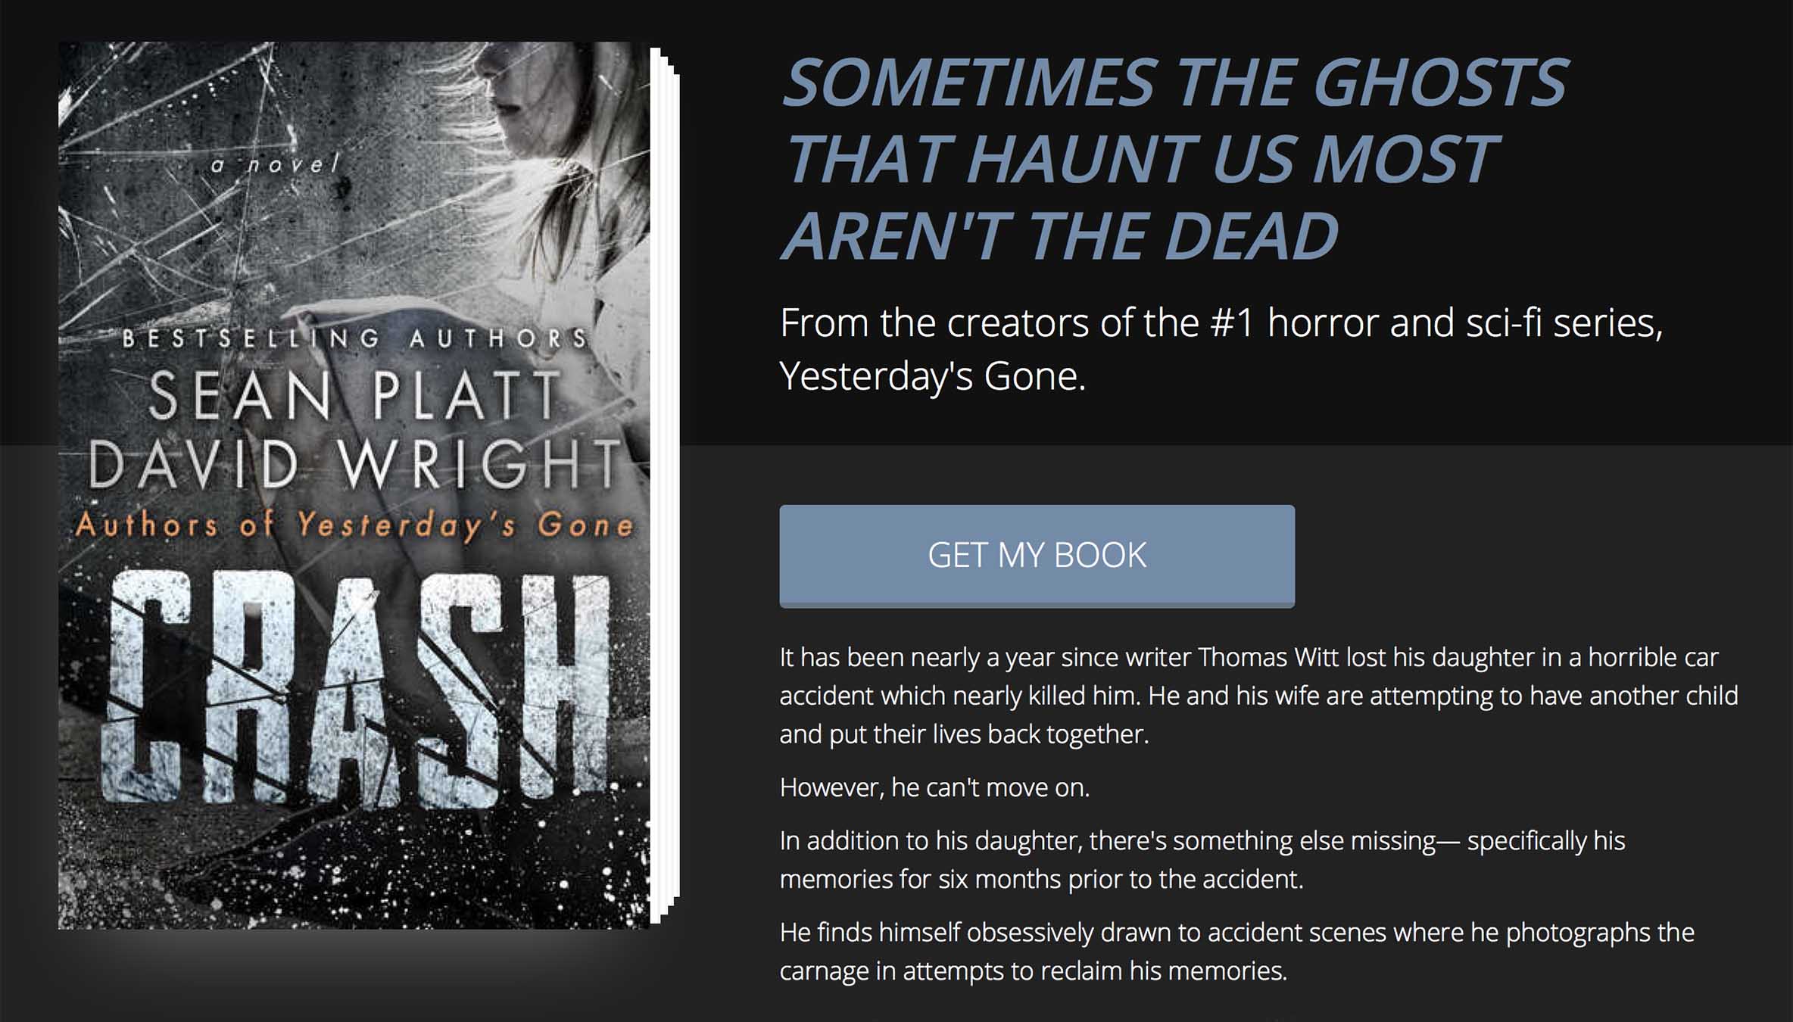Click the white page edges beside cover
This screenshot has height=1022, width=1793.
[x=666, y=485]
